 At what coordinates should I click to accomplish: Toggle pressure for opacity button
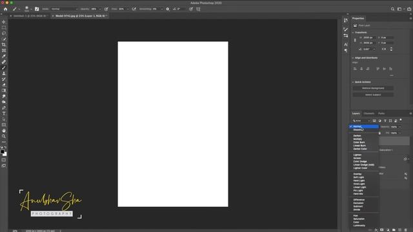pyautogui.click(x=106, y=9)
